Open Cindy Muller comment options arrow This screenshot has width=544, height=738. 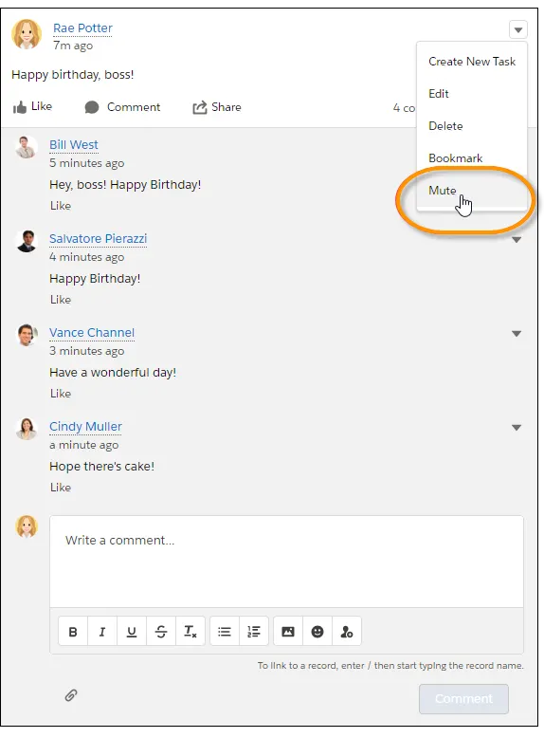click(x=517, y=428)
